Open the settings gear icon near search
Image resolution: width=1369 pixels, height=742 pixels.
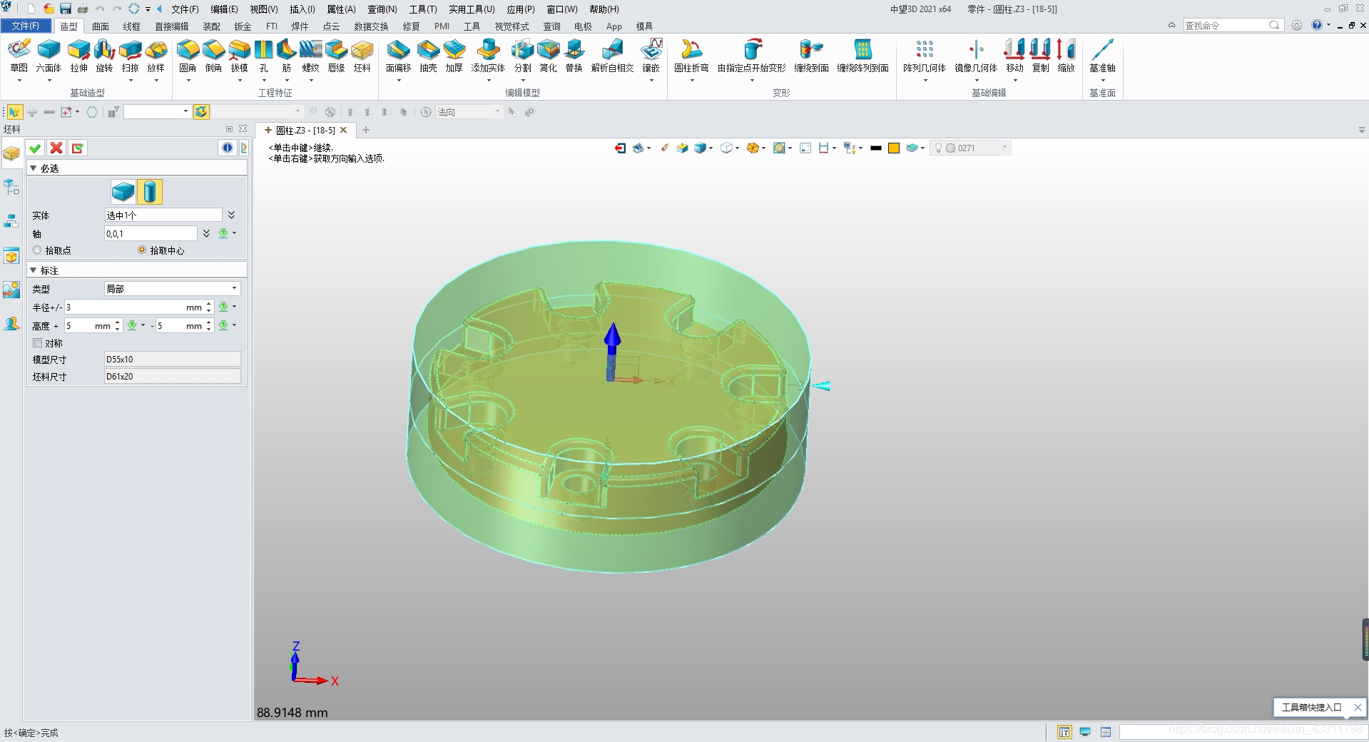tap(1297, 26)
